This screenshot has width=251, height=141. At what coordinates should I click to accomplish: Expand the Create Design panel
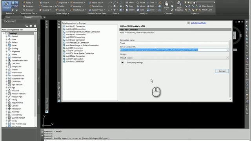(x=62, y=13)
